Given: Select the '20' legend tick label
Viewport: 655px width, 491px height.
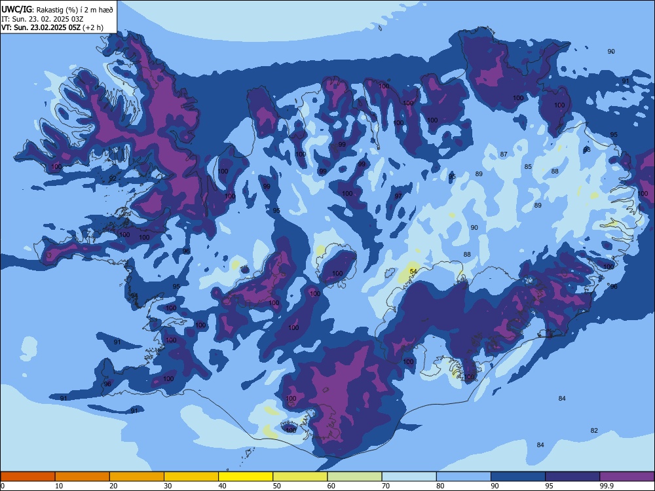Looking at the screenshot, I should pyautogui.click(x=113, y=486).
